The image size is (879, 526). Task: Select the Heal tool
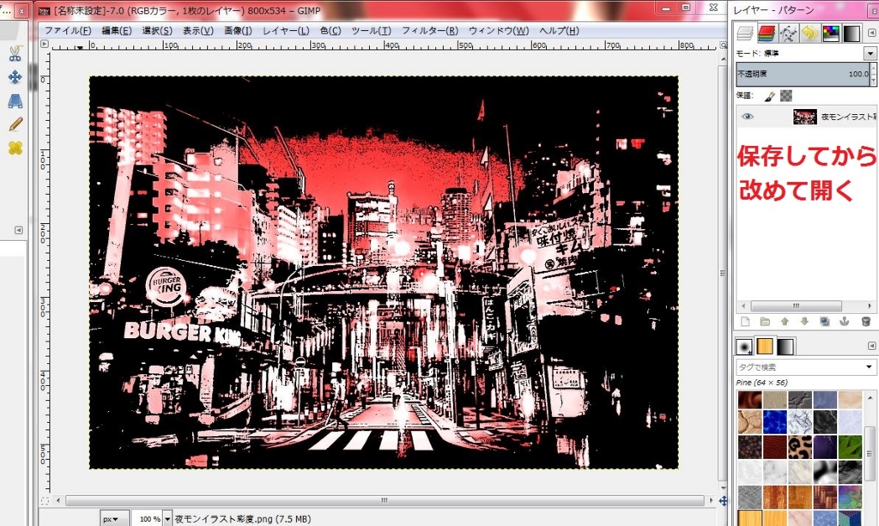pyautogui.click(x=15, y=148)
